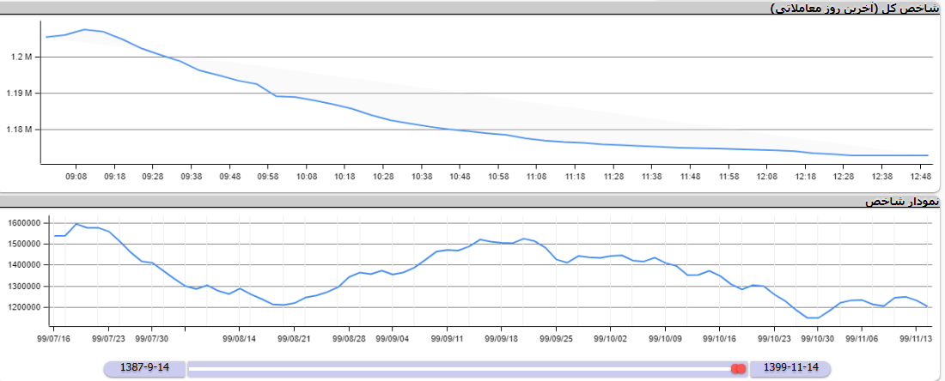Screen dimensions: 945x381
Task: Click the 99/09/18 date on the lower axis
Action: 501,339
